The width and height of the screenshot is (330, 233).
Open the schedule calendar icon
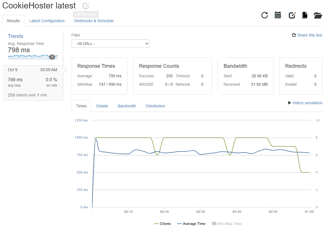click(278, 15)
